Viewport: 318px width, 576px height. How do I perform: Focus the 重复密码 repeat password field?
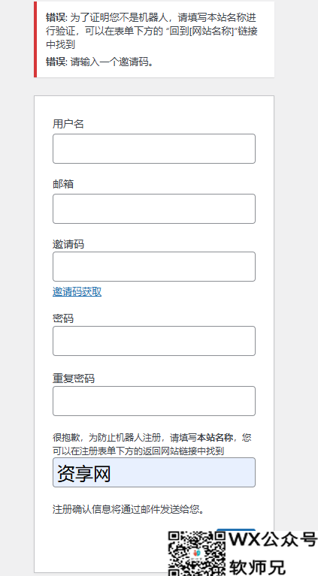[x=153, y=401]
